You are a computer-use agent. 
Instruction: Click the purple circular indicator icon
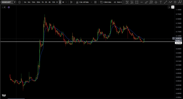point(9,7)
